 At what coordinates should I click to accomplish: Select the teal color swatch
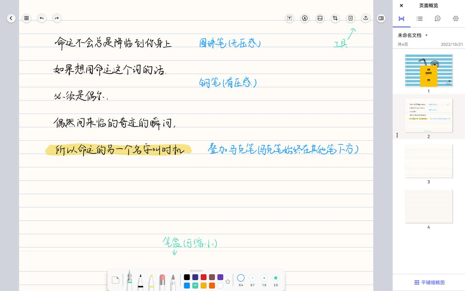(195, 285)
